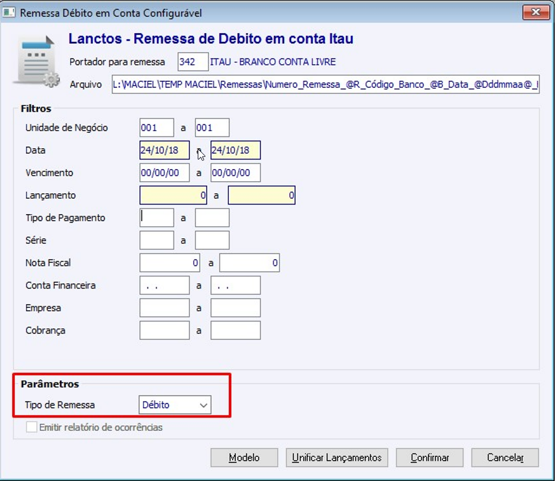
Task: Click the Cobrança end field
Action: (236, 330)
